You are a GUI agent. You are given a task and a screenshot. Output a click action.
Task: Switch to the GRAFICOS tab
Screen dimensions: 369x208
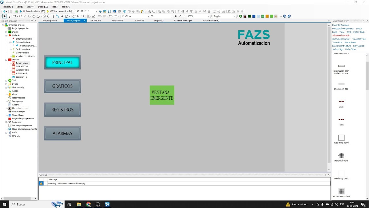pos(96,21)
